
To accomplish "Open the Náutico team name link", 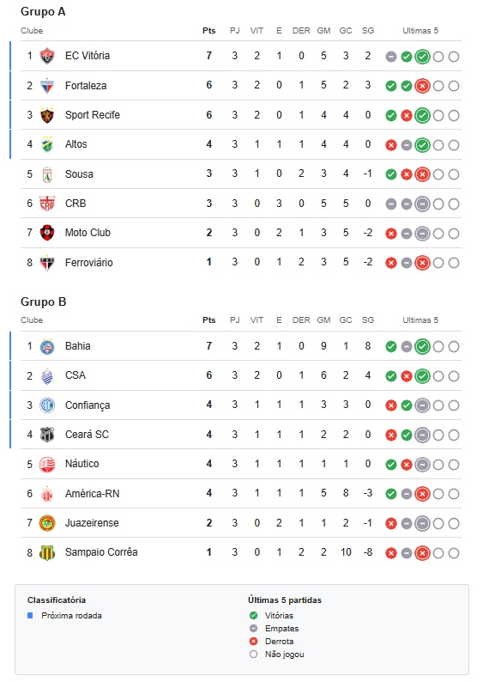I will click(82, 464).
